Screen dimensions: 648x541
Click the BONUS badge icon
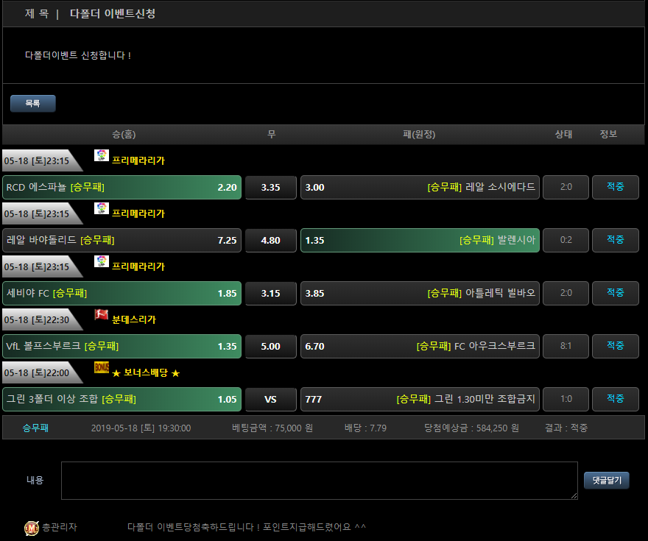click(102, 367)
